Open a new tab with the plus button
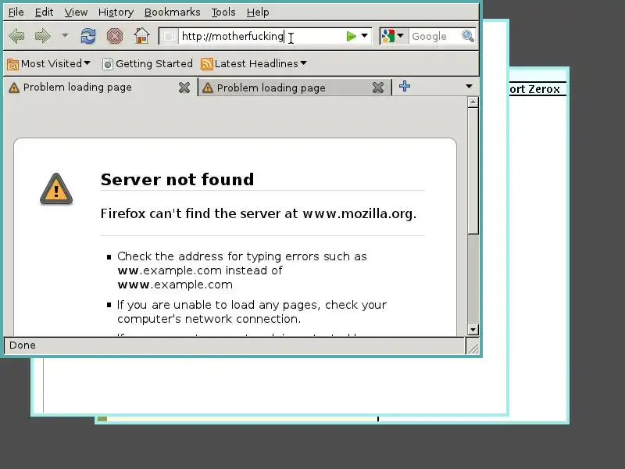This screenshot has height=469, width=625. point(405,86)
